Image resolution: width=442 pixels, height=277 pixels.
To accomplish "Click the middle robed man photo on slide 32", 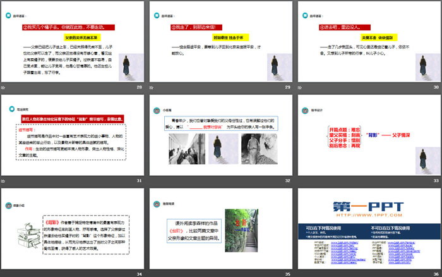I will 224,149.
